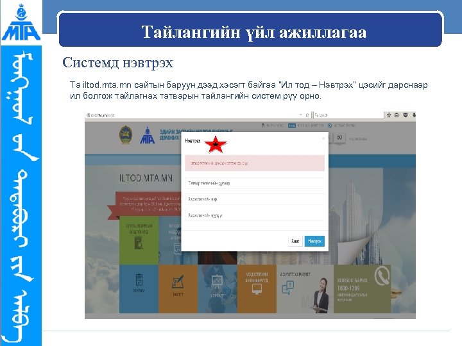Click the MTA logo on the website header
This screenshot has height=346, width=462.
(x=148, y=135)
